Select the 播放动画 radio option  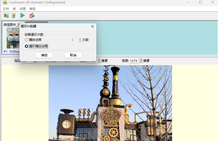(x=33, y=40)
